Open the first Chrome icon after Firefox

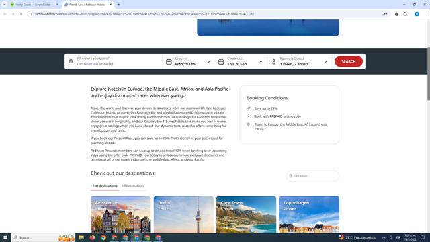[x=103, y=237]
